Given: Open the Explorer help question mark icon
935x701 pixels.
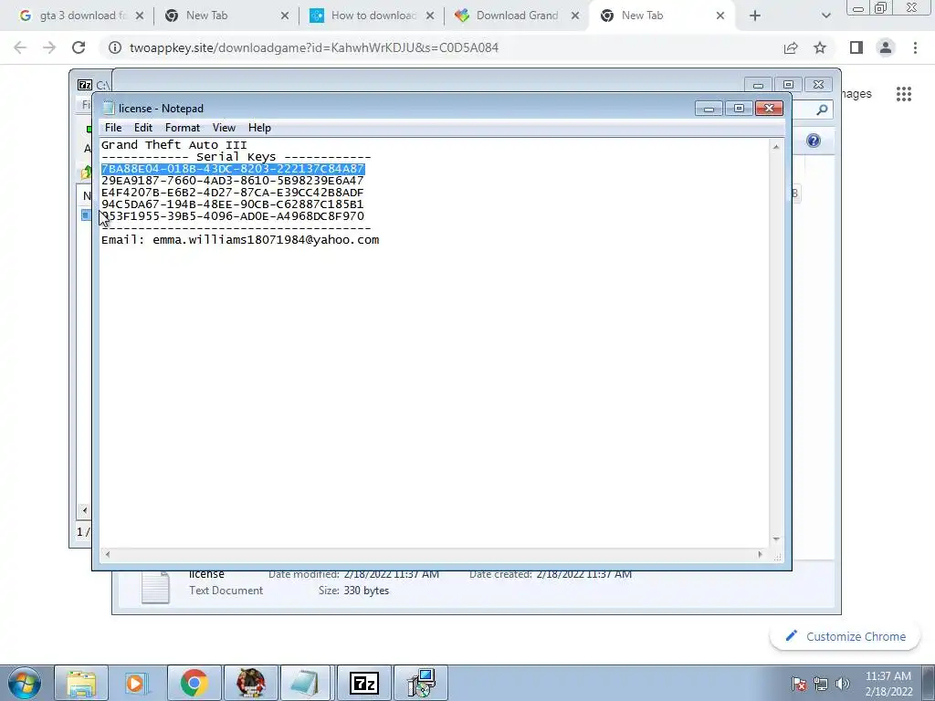Looking at the screenshot, I should pyautogui.click(x=814, y=141).
